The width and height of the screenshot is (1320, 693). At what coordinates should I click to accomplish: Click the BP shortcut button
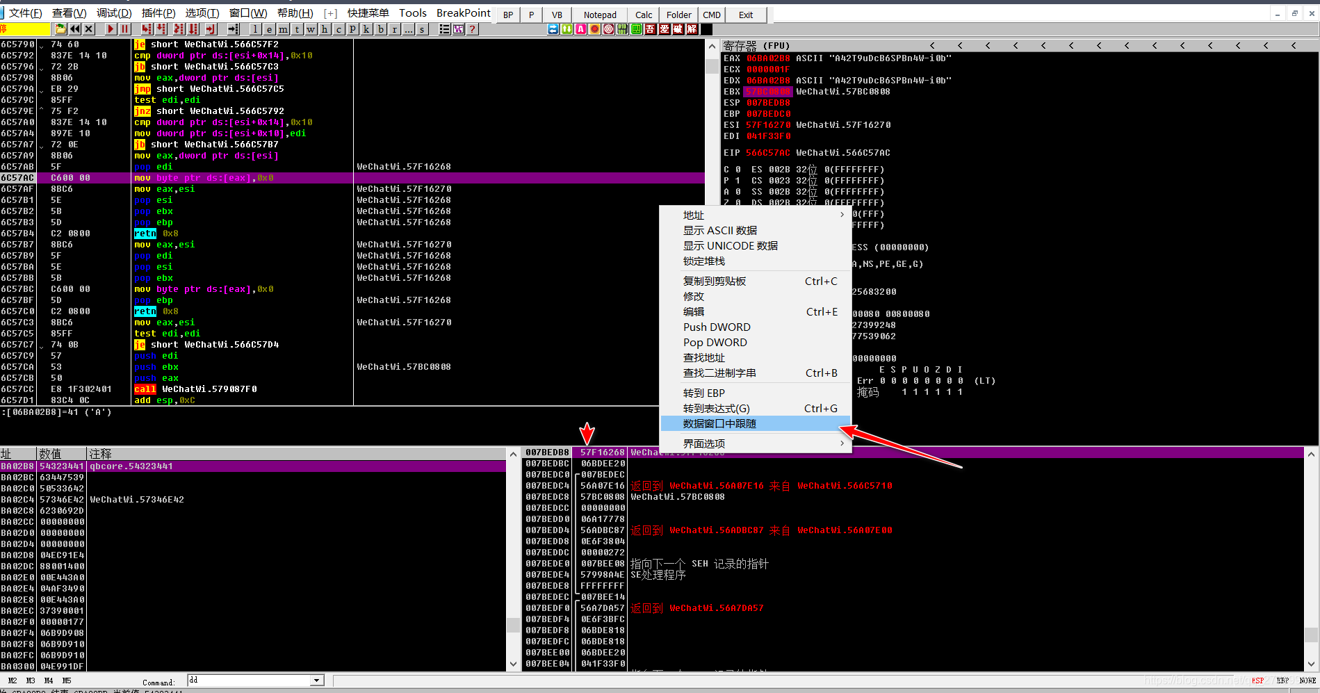(508, 15)
